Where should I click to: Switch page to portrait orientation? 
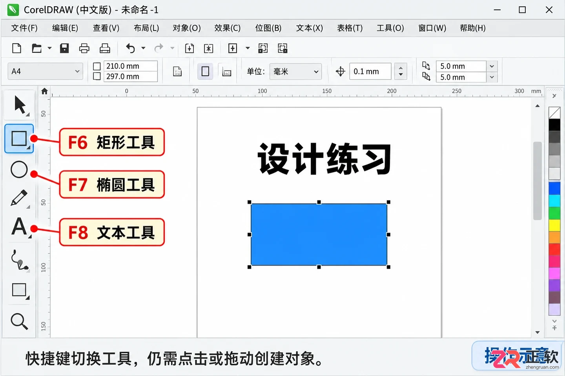205,71
